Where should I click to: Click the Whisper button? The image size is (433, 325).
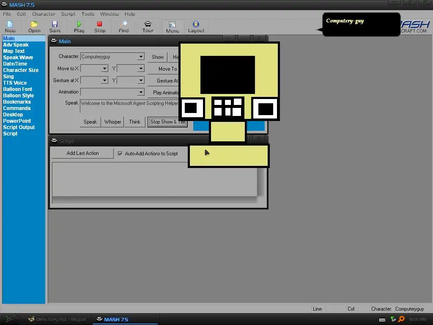click(x=112, y=122)
